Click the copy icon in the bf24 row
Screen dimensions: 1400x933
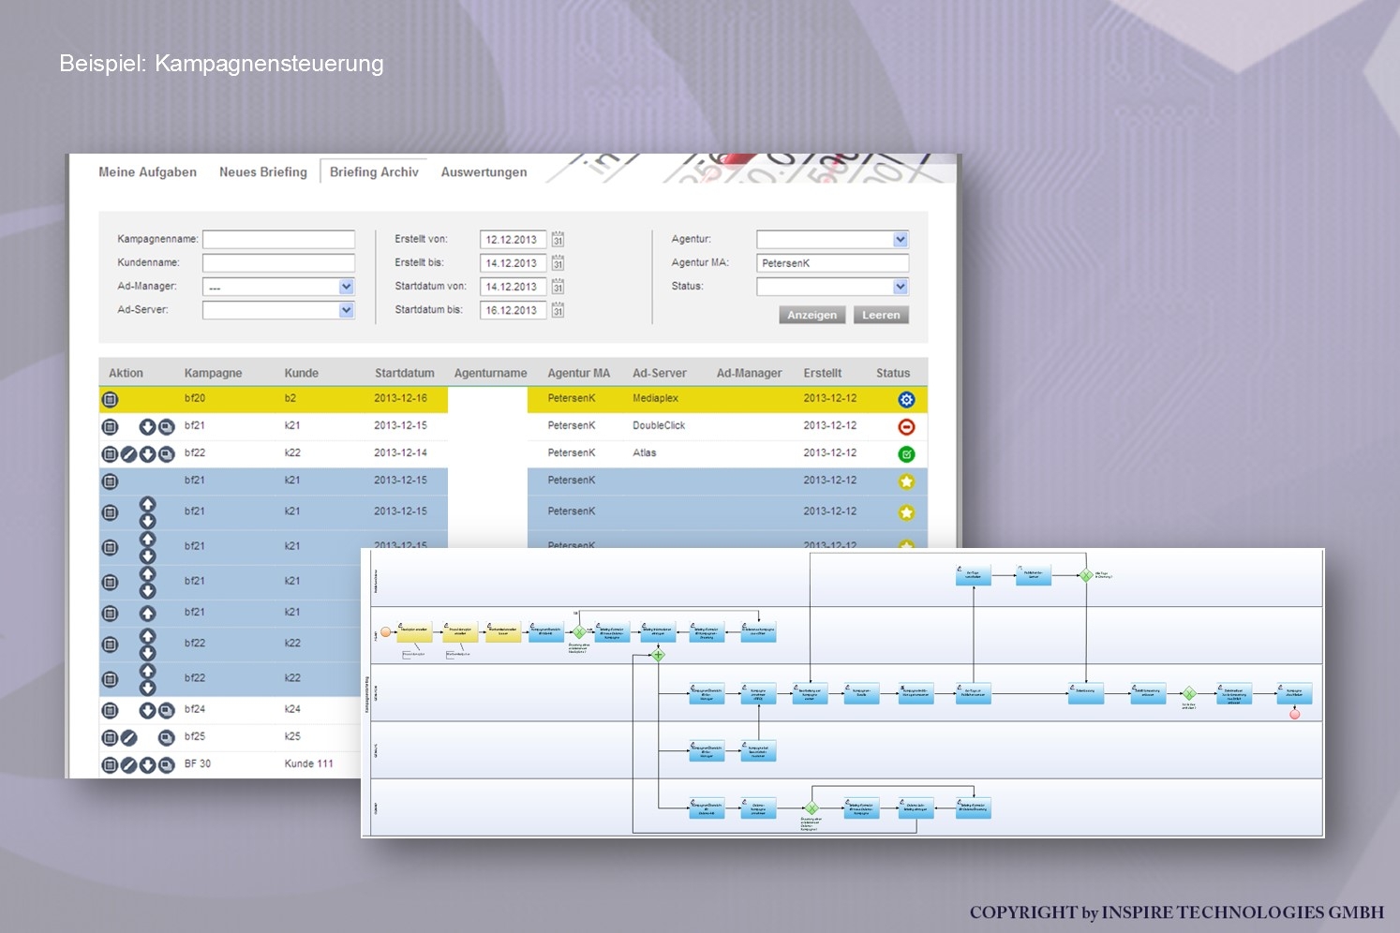coord(166,710)
